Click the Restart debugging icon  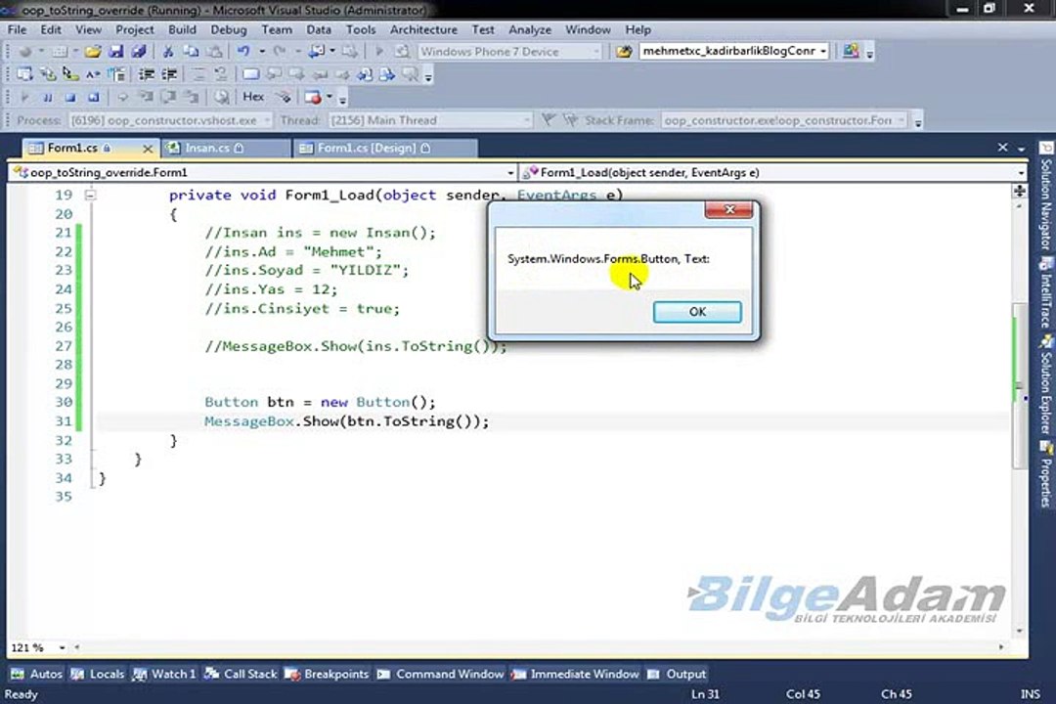pos(94,97)
